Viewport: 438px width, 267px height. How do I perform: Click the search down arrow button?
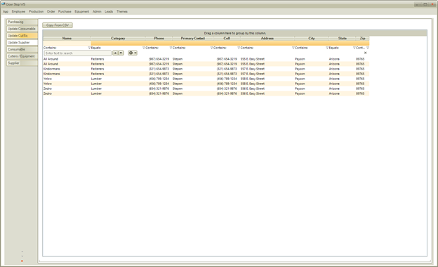pyautogui.click(x=121, y=53)
